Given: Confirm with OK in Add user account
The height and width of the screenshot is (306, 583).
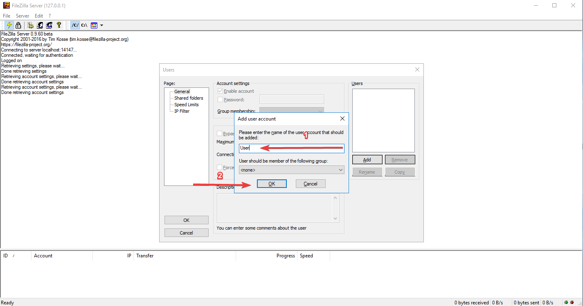Looking at the screenshot, I should click(x=272, y=184).
